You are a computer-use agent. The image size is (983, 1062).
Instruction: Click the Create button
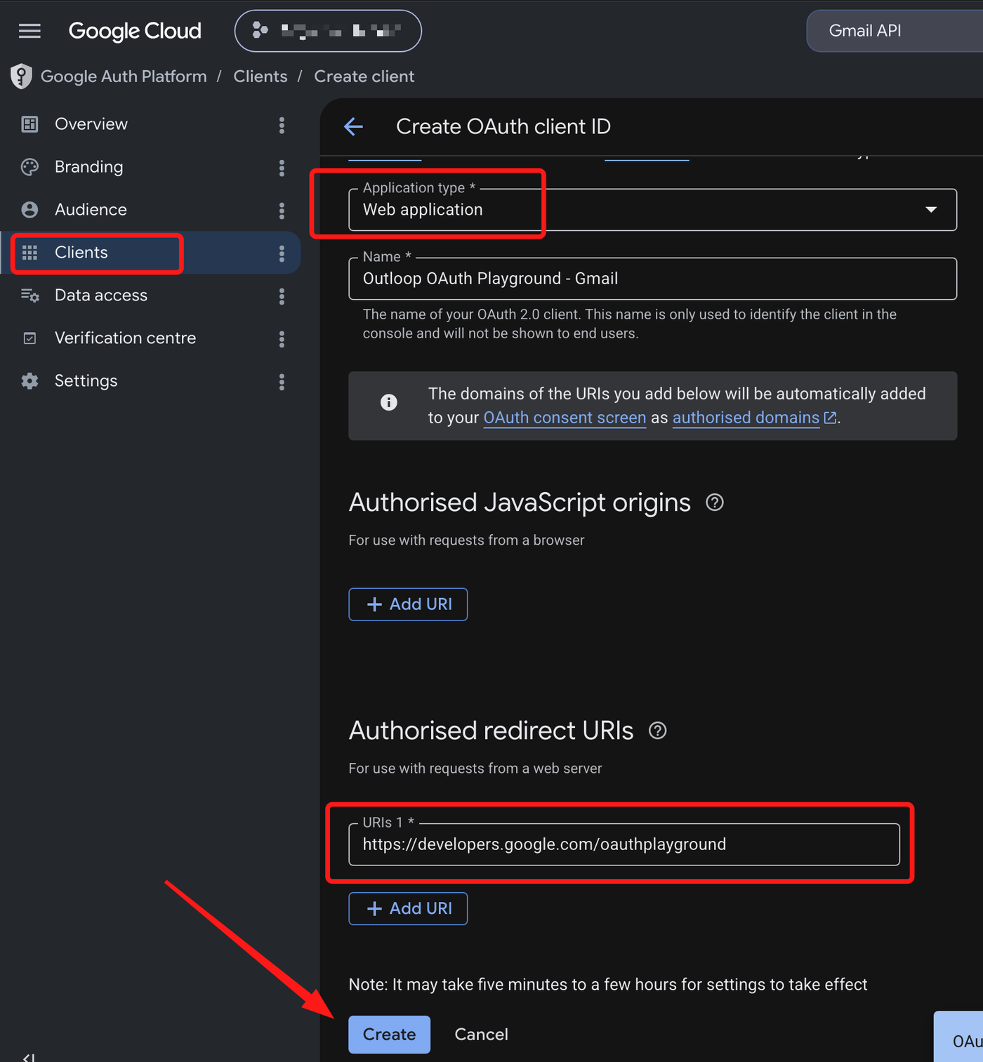(x=389, y=1035)
